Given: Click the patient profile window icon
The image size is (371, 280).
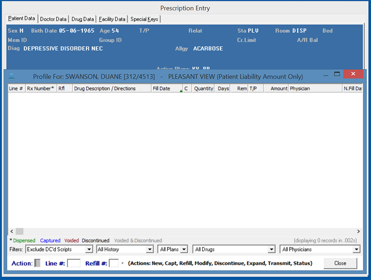Looking at the screenshot, I should [x=12, y=76].
